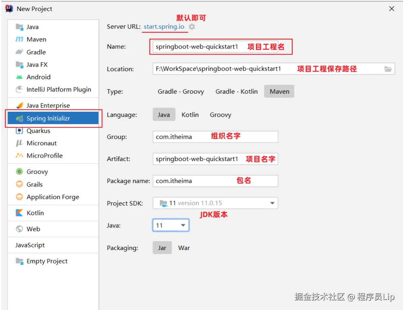Click the Empty Project folder icon
Viewport: 403px width, 310px height.
(20, 261)
